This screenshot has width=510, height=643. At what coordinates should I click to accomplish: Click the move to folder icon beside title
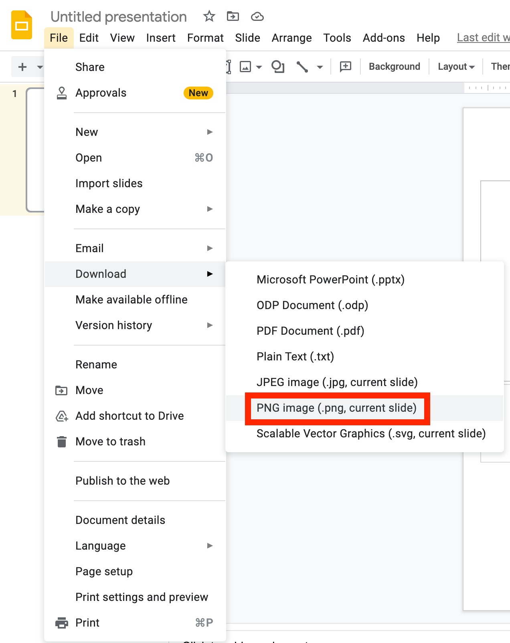(x=233, y=16)
